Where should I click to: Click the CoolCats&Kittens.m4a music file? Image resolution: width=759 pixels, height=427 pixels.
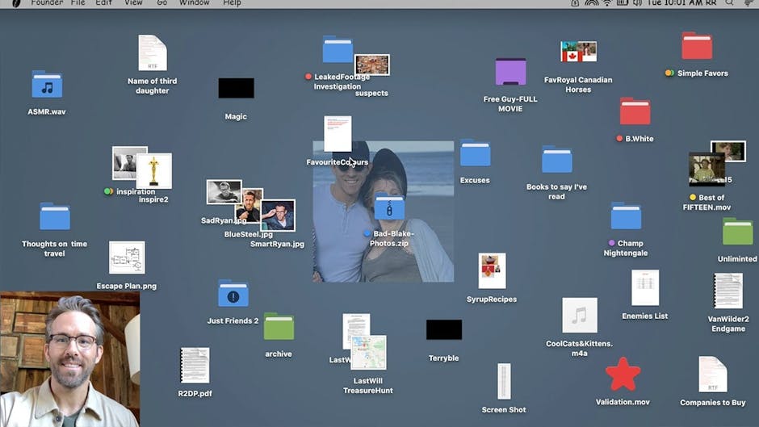[579, 316]
